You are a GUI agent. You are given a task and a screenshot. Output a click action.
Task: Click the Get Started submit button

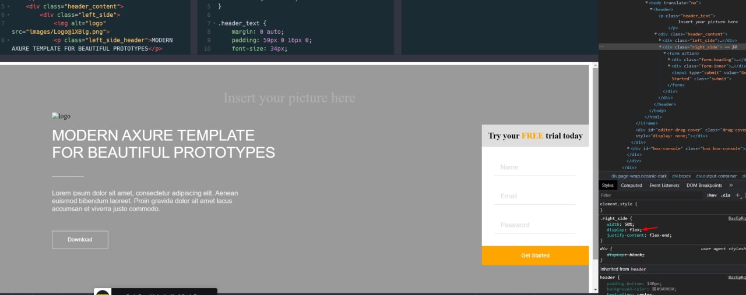pos(535,255)
